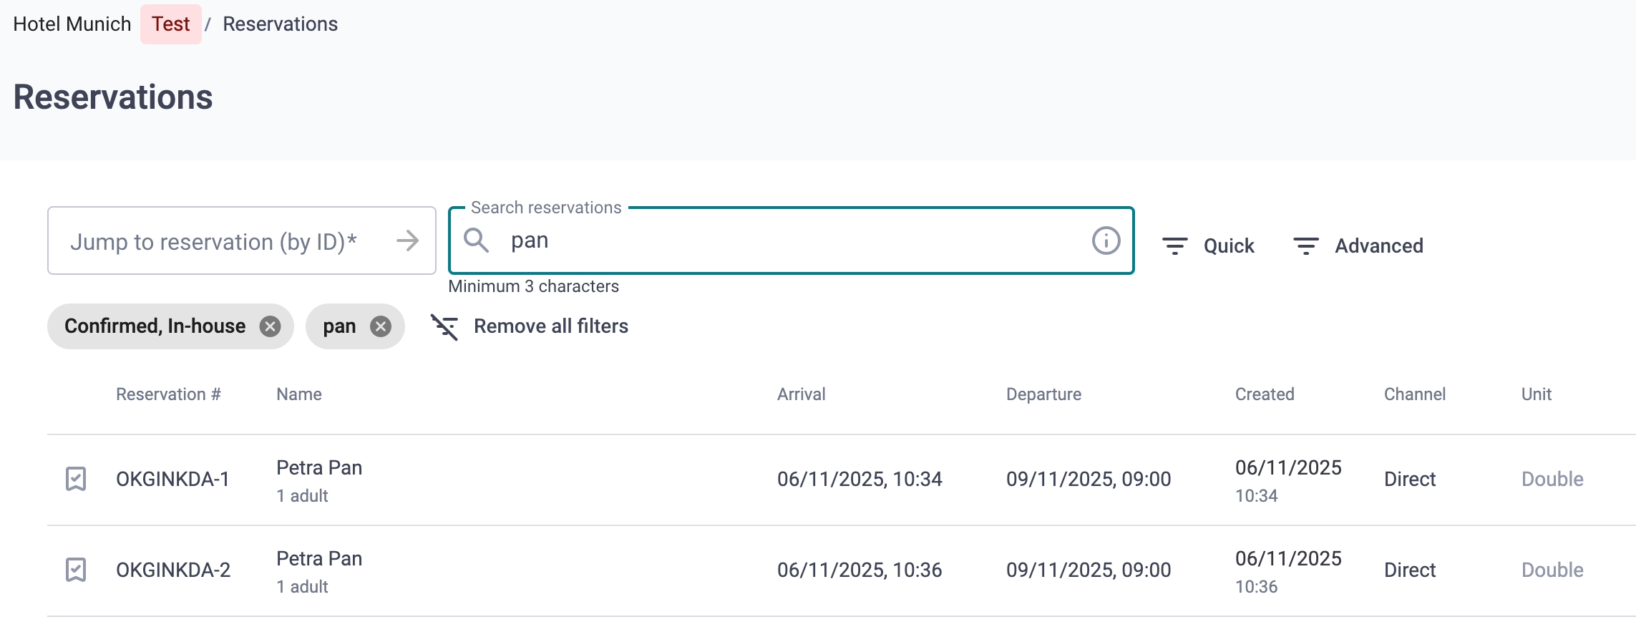The height and width of the screenshot is (627, 1636).
Task: Click bookmark status icon for OKGINKDA-2
Action: coord(76,570)
